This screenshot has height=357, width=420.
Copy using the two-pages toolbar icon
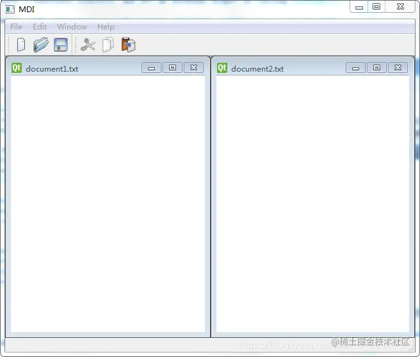pos(108,45)
